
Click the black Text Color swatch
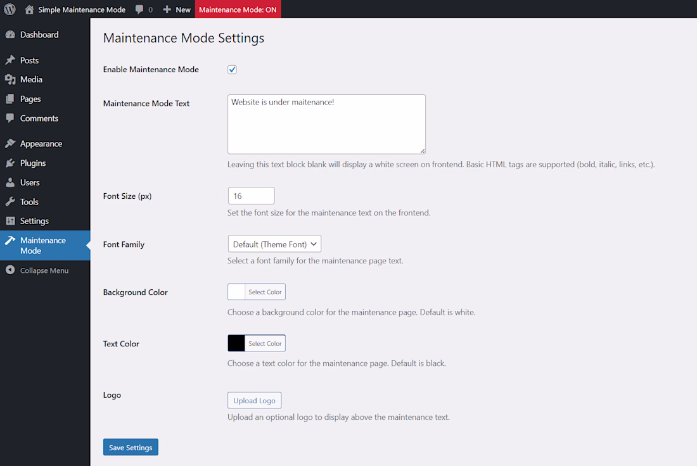[x=236, y=343]
